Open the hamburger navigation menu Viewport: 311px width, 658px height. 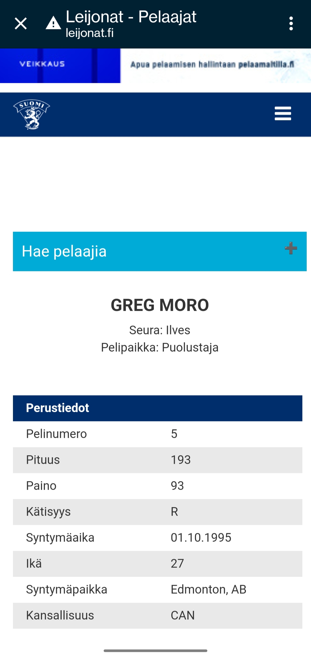coord(283,114)
